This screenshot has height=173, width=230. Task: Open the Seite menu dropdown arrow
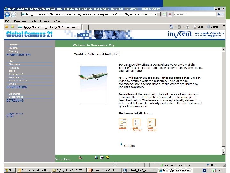point(205,27)
